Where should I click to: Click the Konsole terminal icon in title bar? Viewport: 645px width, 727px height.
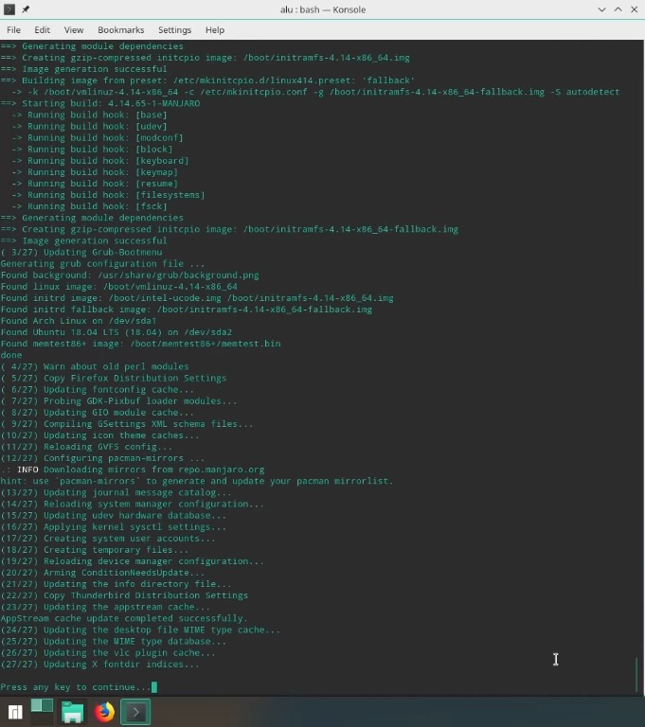pos(9,9)
